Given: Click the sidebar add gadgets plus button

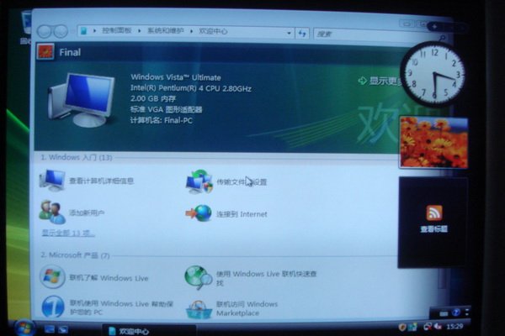Looking at the screenshot, I should [x=434, y=27].
